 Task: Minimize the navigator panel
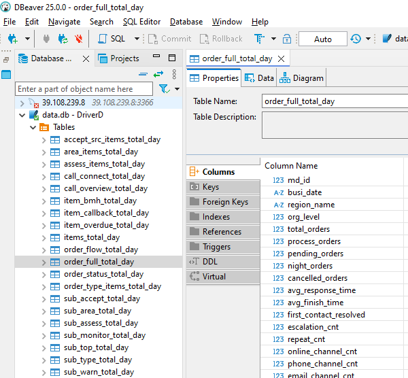tap(156, 56)
